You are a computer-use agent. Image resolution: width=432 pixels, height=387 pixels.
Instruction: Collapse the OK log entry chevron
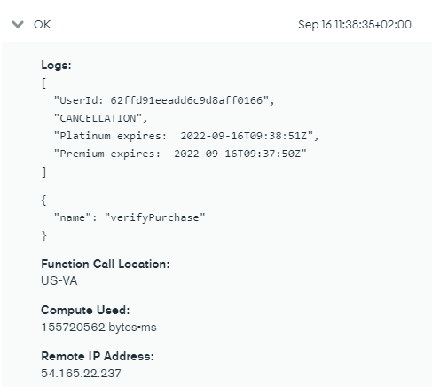point(18,25)
